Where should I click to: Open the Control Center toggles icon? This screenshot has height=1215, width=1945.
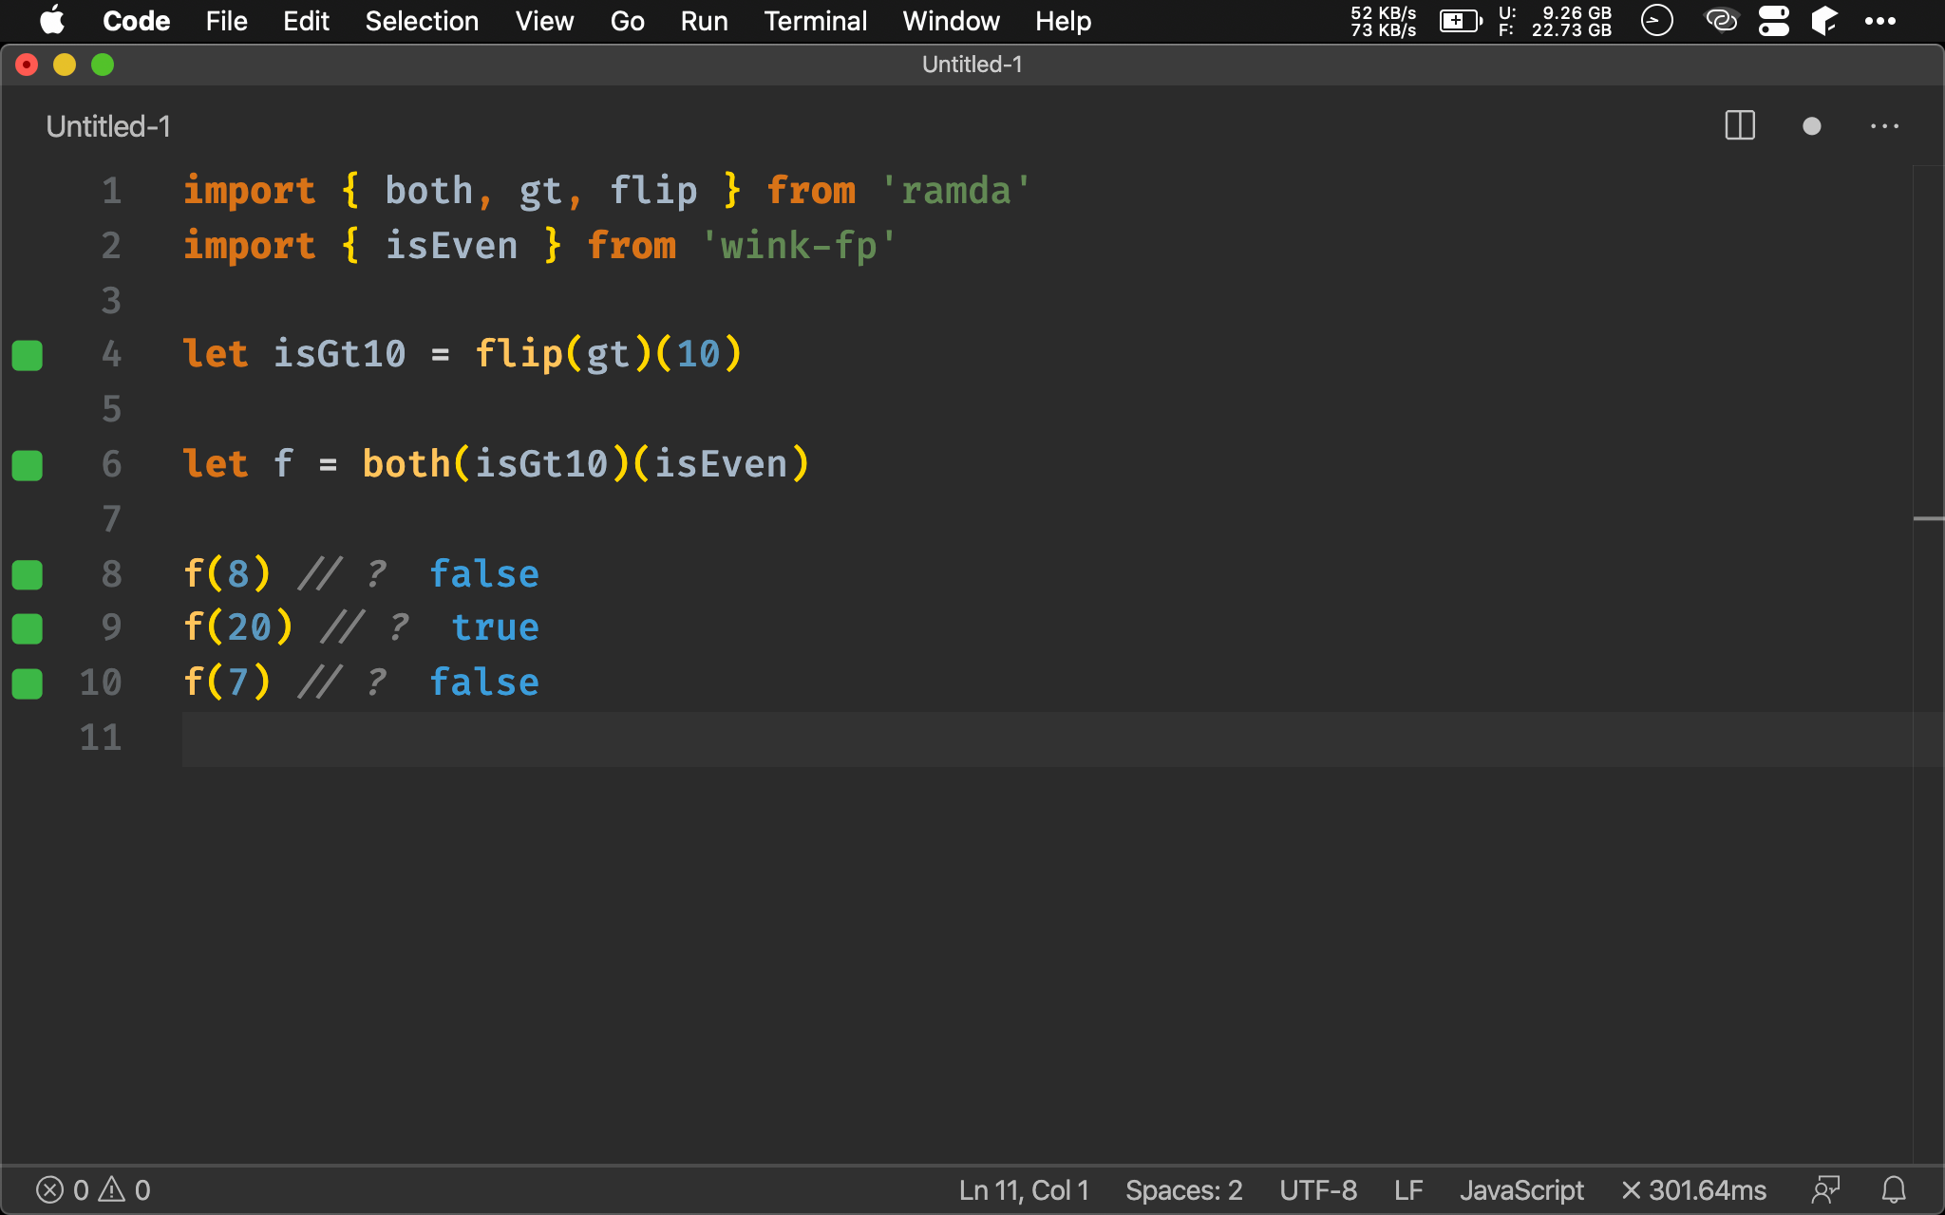pos(1773,21)
